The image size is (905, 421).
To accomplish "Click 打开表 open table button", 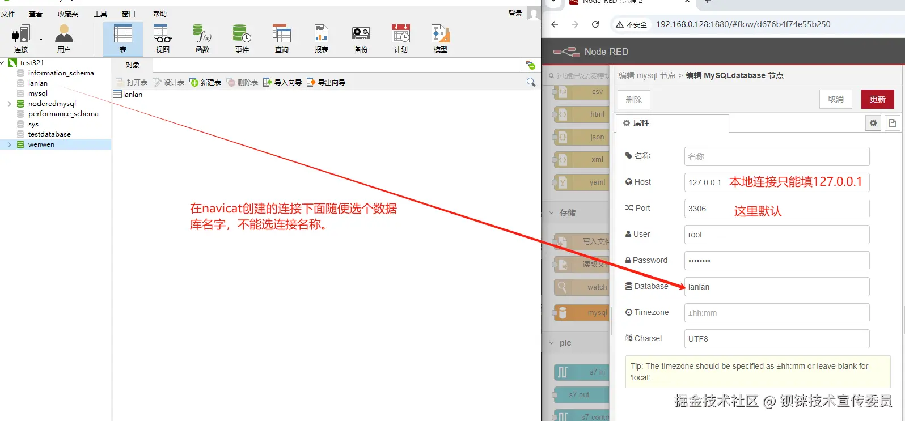I will tap(132, 82).
